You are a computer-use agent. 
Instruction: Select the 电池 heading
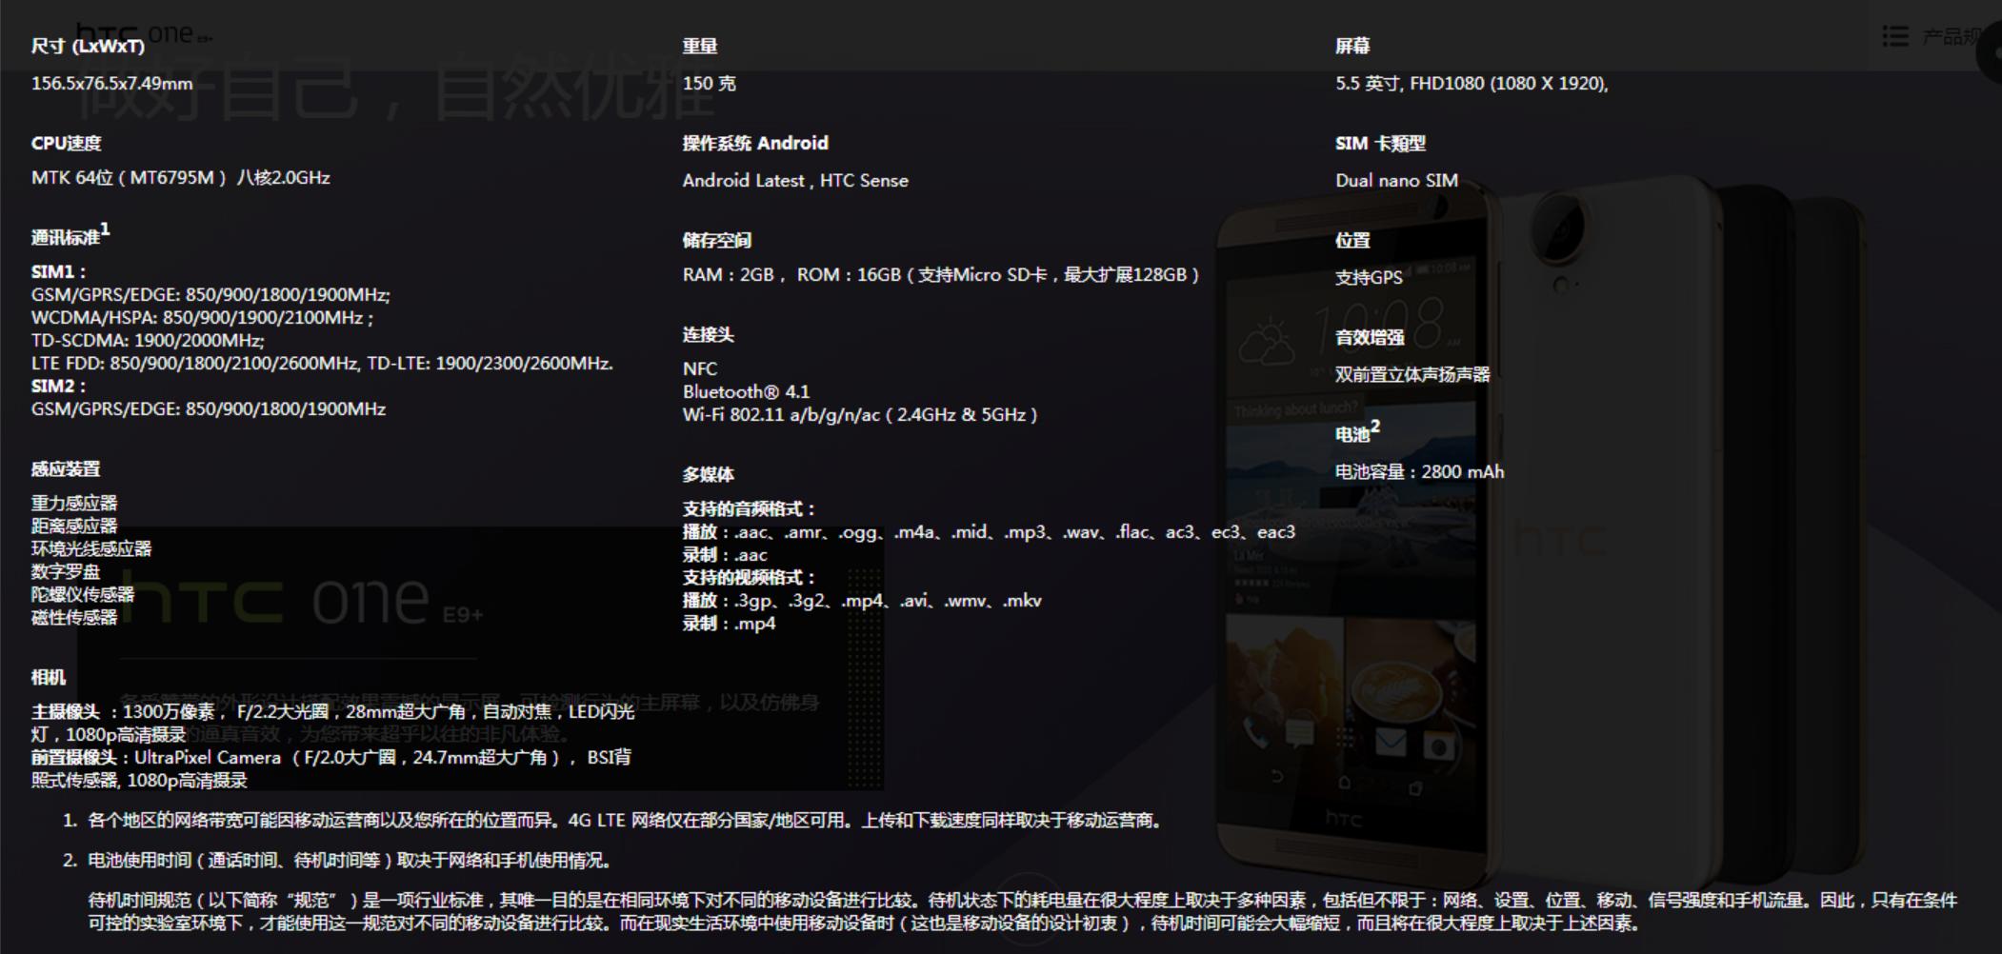pyautogui.click(x=1357, y=432)
